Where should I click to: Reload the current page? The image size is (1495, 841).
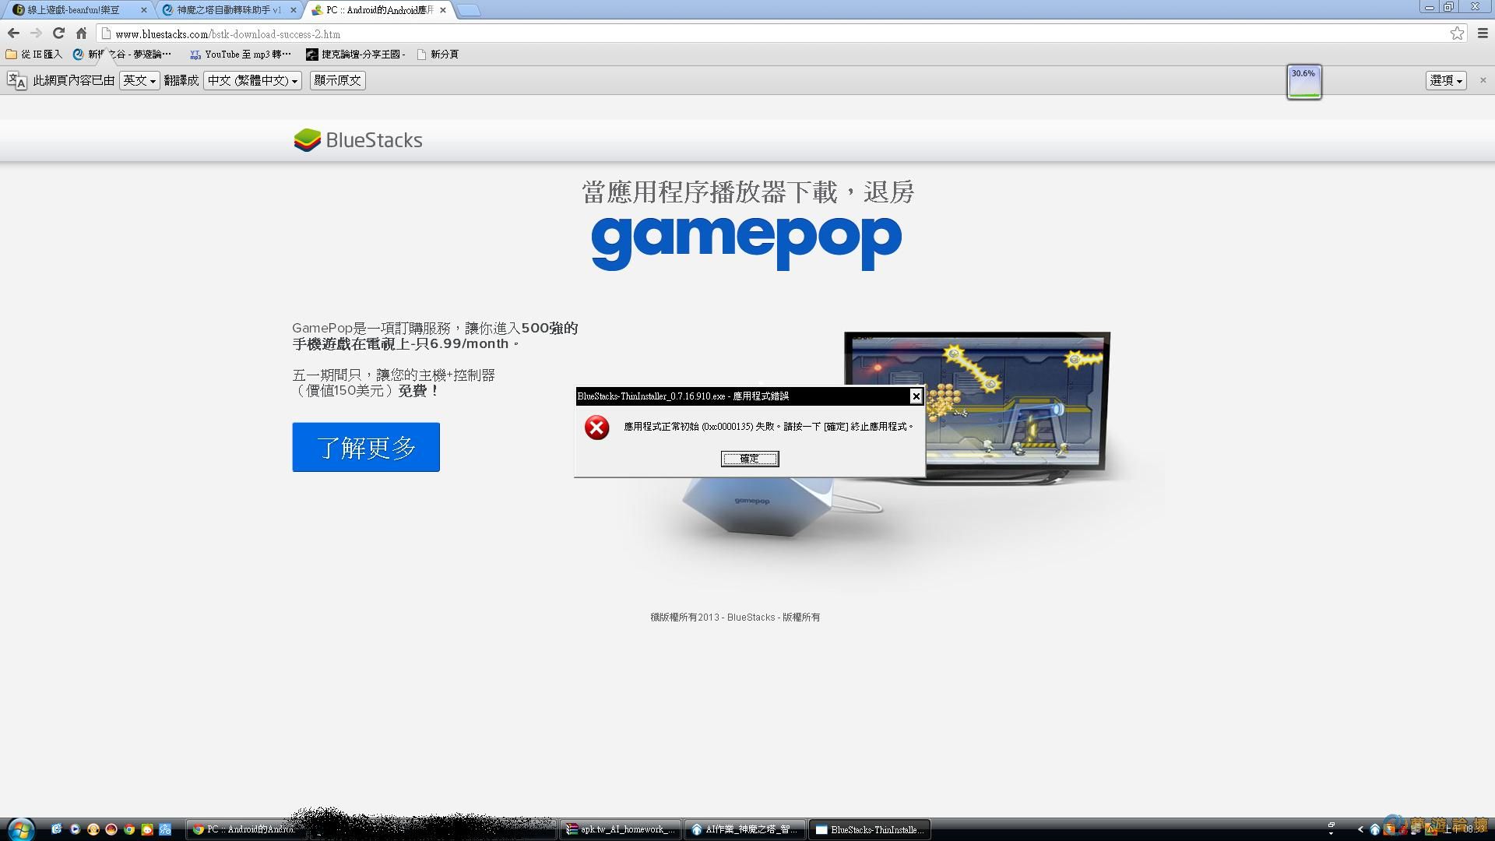tap(58, 33)
